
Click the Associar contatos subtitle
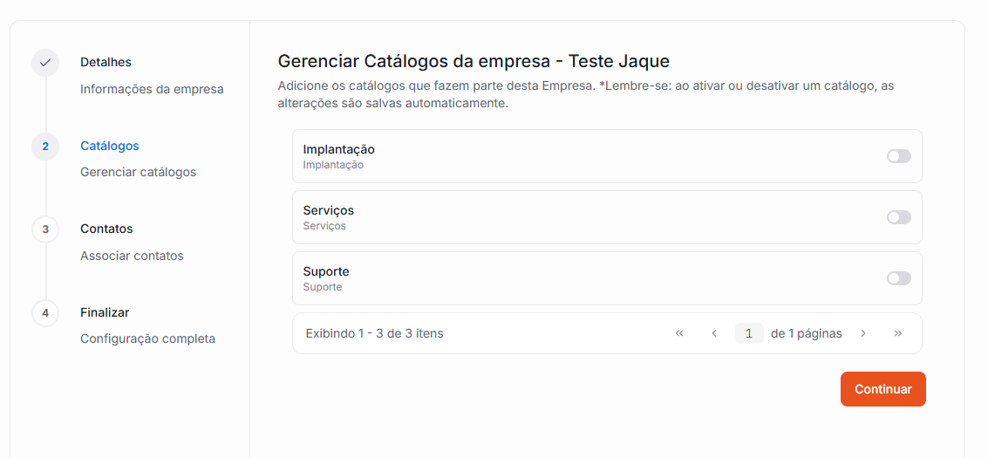pyautogui.click(x=132, y=256)
